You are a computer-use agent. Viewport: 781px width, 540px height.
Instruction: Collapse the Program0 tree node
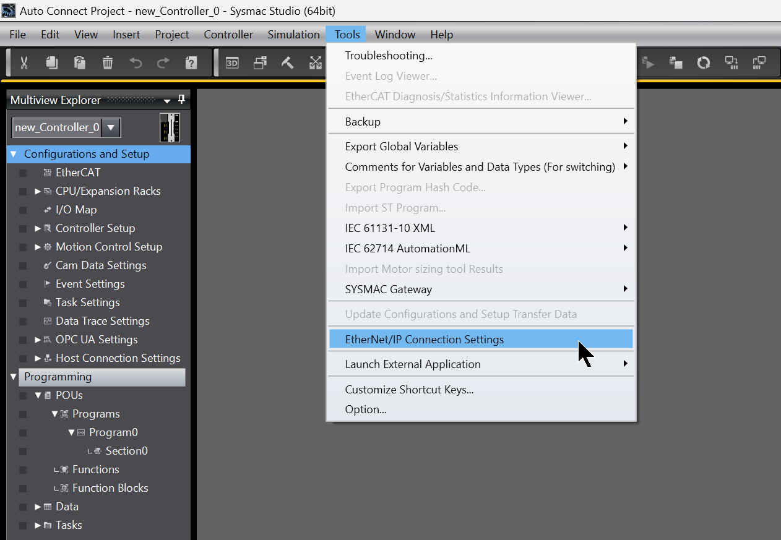click(x=71, y=432)
